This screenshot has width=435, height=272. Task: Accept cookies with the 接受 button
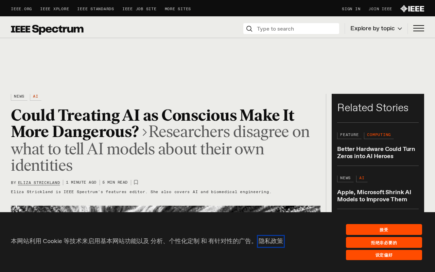click(384, 230)
